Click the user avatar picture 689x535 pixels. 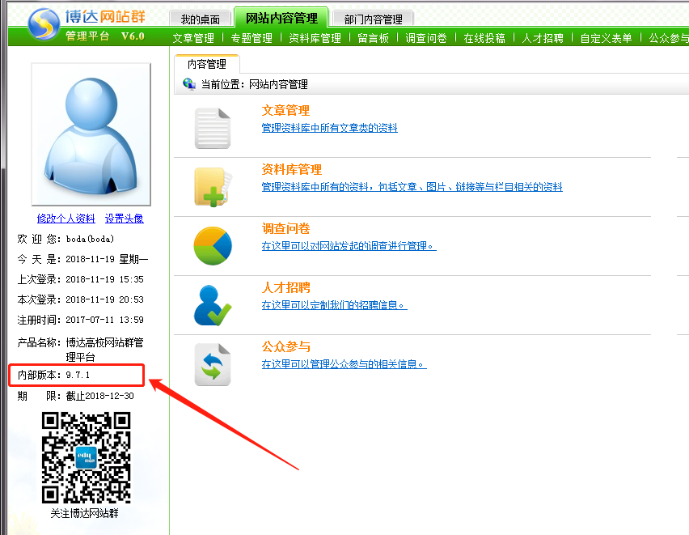coord(91,134)
